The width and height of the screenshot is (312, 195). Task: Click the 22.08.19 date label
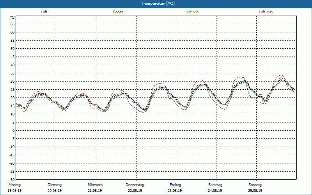(135, 190)
